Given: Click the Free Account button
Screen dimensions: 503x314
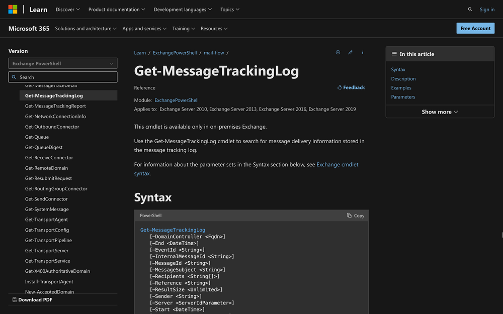Looking at the screenshot, I should (475, 28).
